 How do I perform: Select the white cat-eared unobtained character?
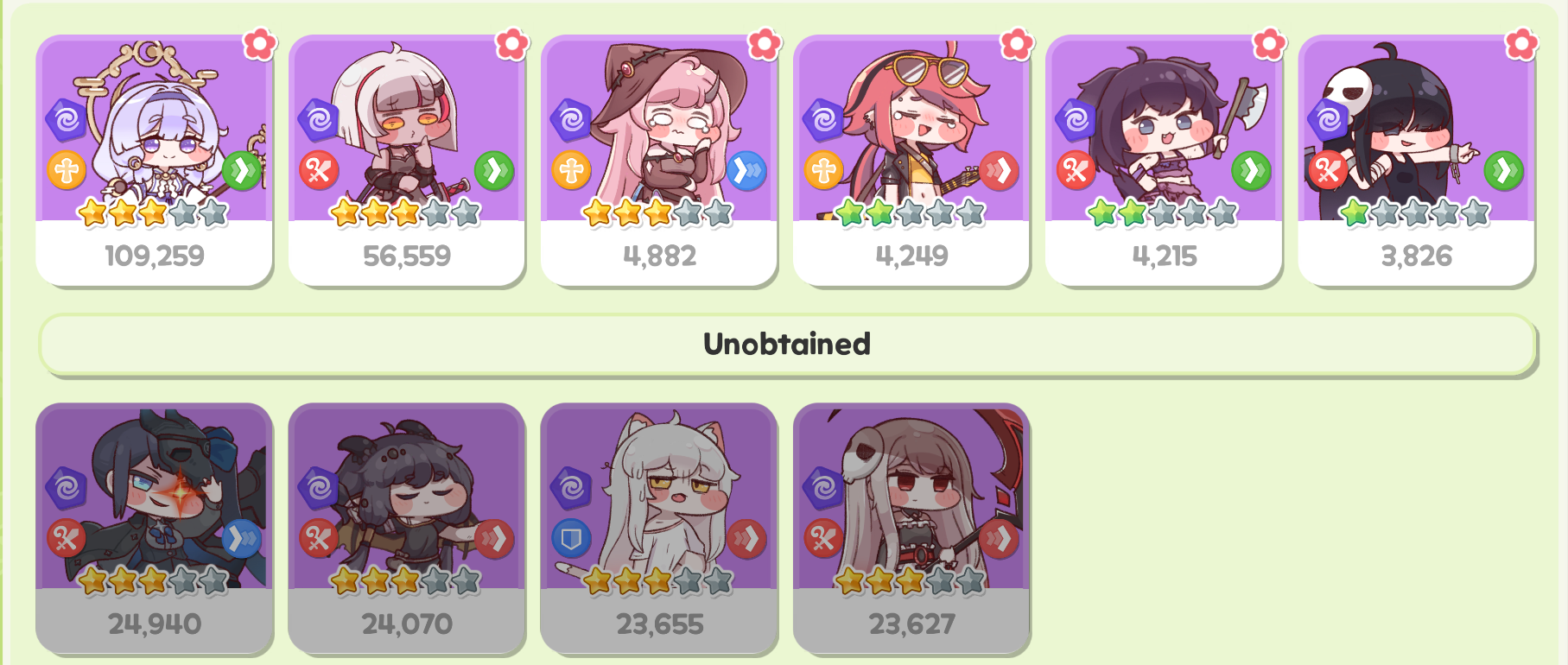658,529
